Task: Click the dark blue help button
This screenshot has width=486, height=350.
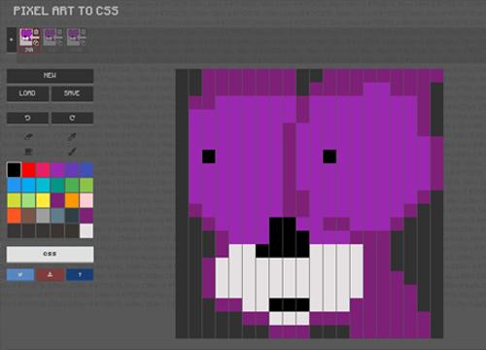Action: tap(80, 275)
